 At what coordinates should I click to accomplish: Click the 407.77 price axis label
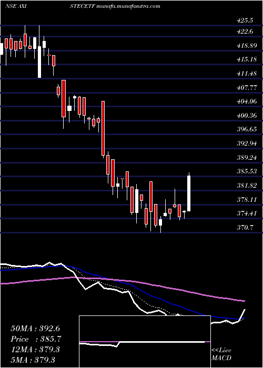[x=247, y=88]
